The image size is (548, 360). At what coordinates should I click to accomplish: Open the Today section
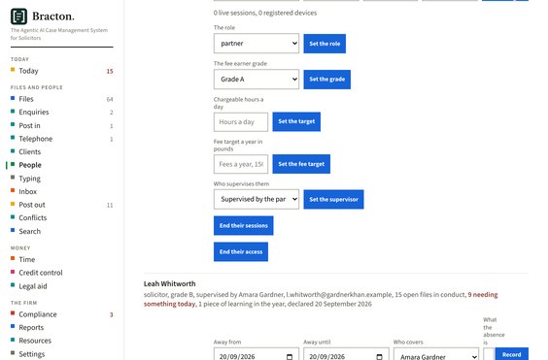click(x=28, y=71)
